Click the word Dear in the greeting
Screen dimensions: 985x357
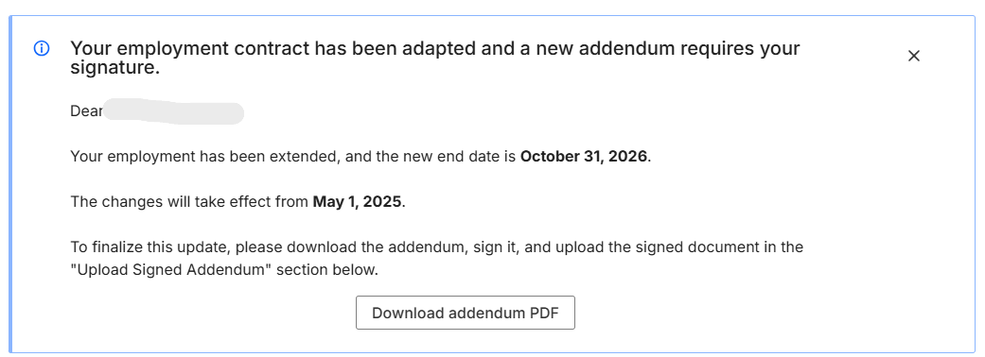coord(85,112)
